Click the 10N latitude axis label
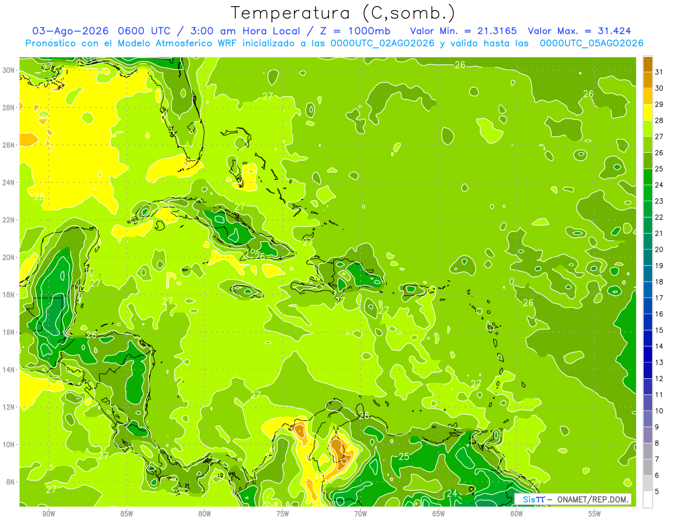674x521 pixels. click(10, 444)
